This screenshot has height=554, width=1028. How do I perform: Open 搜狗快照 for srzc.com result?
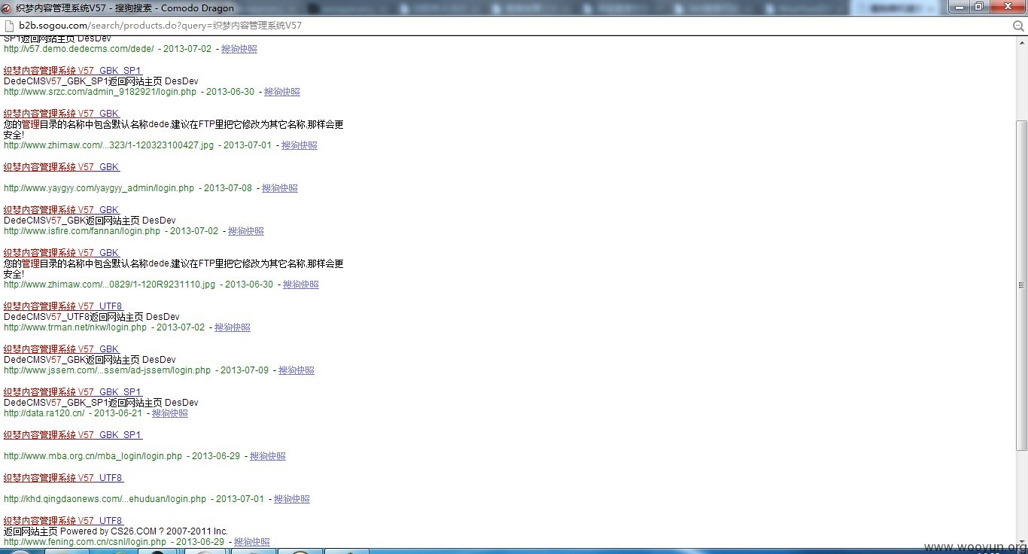point(282,92)
